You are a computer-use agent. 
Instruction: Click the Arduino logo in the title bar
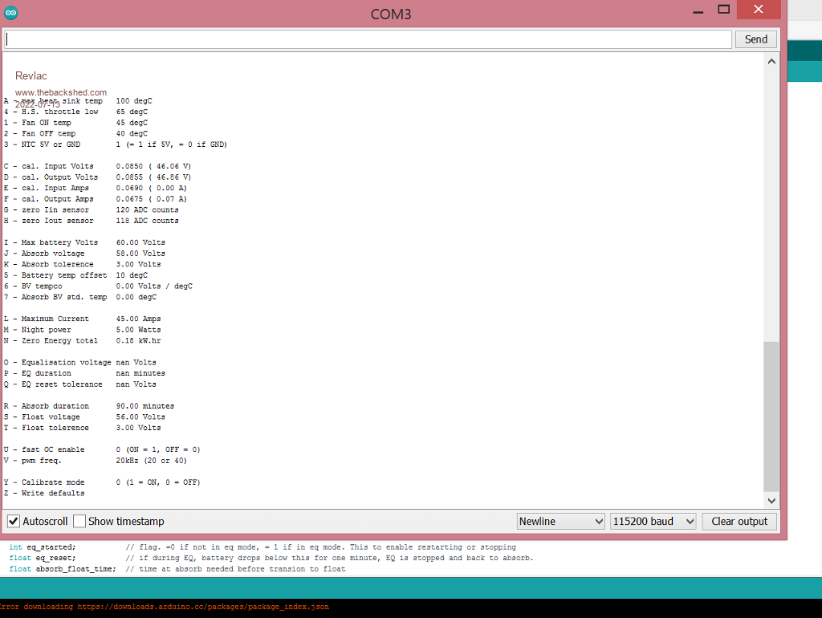10,13
